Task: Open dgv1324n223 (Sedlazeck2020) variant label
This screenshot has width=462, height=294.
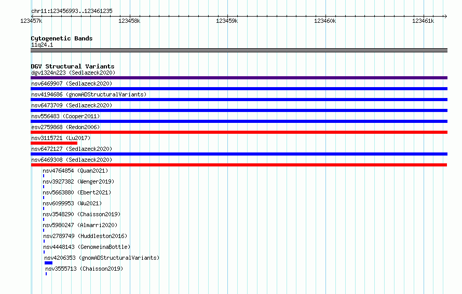Action: tap(73, 73)
